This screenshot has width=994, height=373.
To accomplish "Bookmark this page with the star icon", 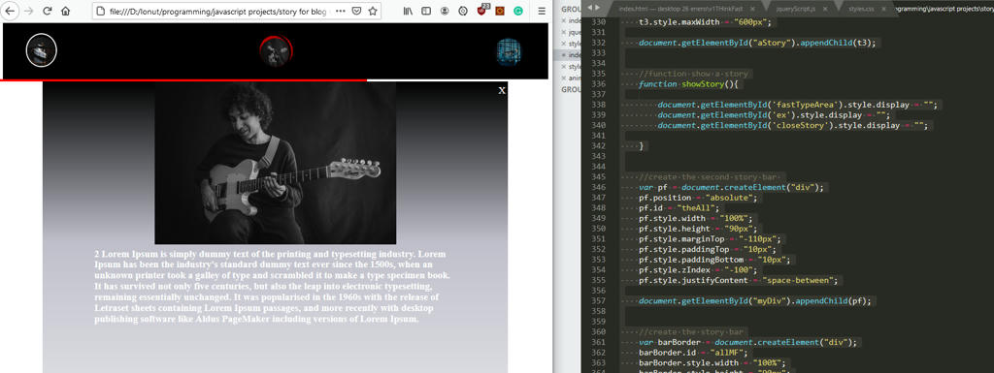I will pos(373,11).
